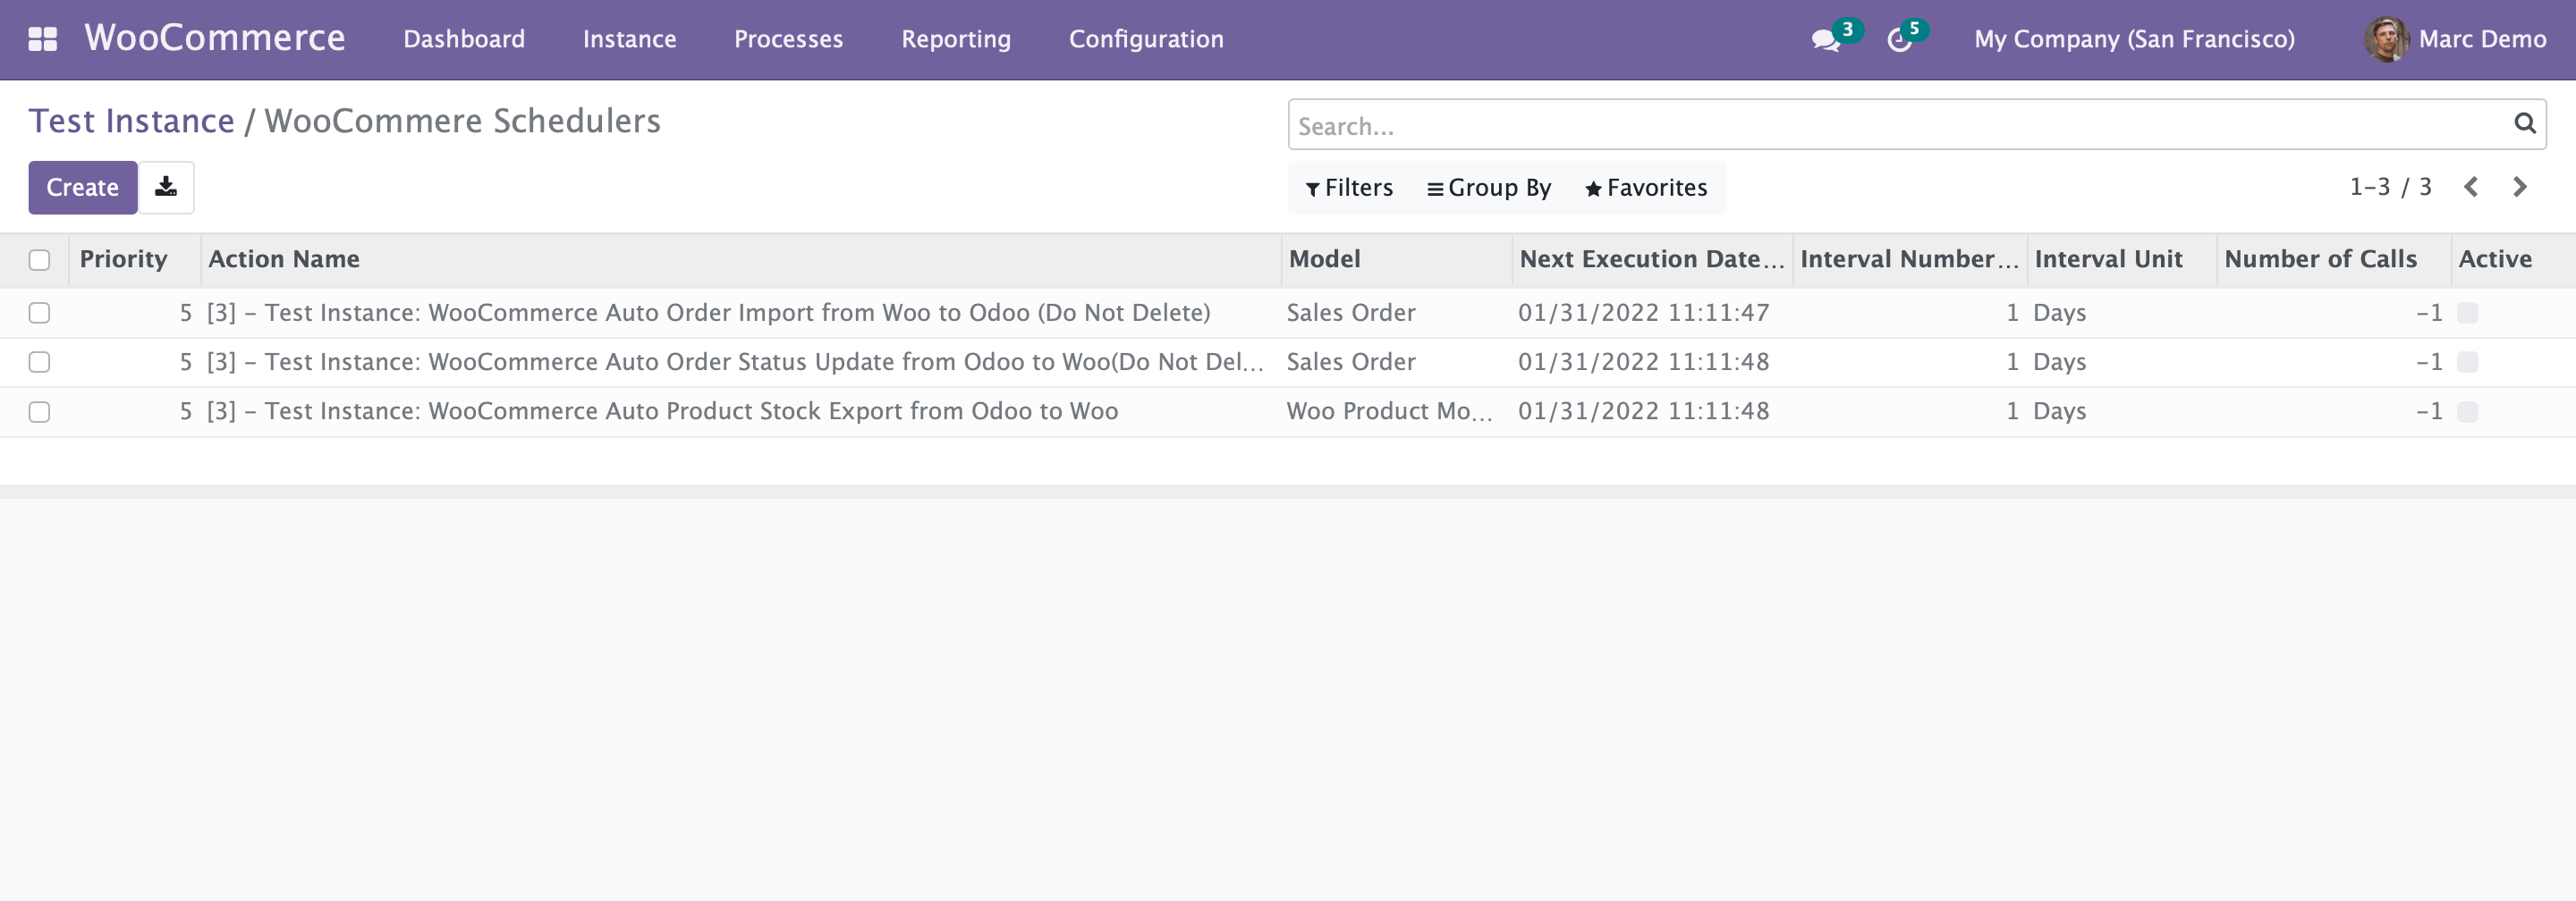Open the Group By menu

pyautogui.click(x=1489, y=187)
